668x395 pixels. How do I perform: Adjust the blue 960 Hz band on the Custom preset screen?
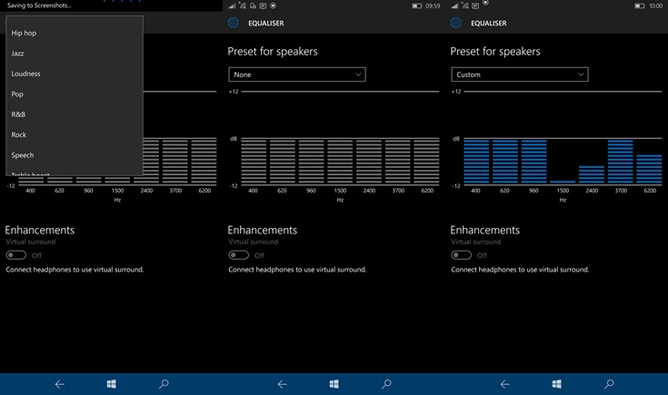click(x=533, y=162)
